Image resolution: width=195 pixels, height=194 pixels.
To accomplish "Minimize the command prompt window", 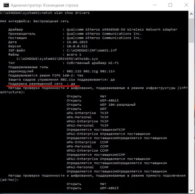I will [x=155, y=5].
